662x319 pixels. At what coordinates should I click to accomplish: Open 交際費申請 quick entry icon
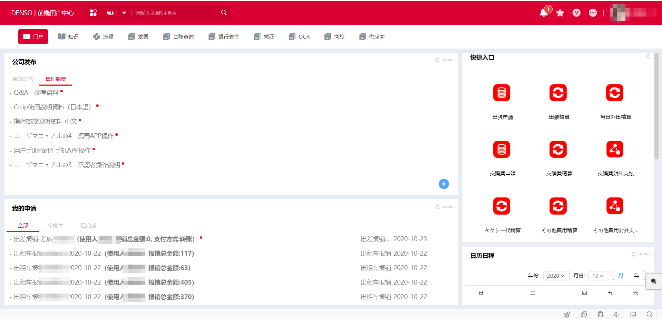(x=502, y=149)
